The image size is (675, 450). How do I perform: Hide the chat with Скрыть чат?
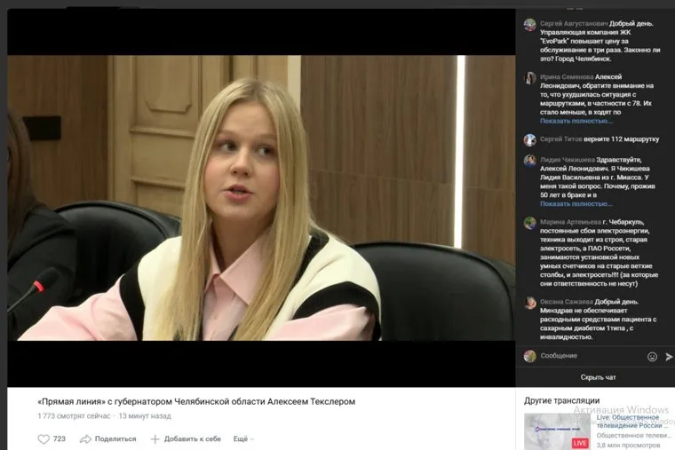598,377
